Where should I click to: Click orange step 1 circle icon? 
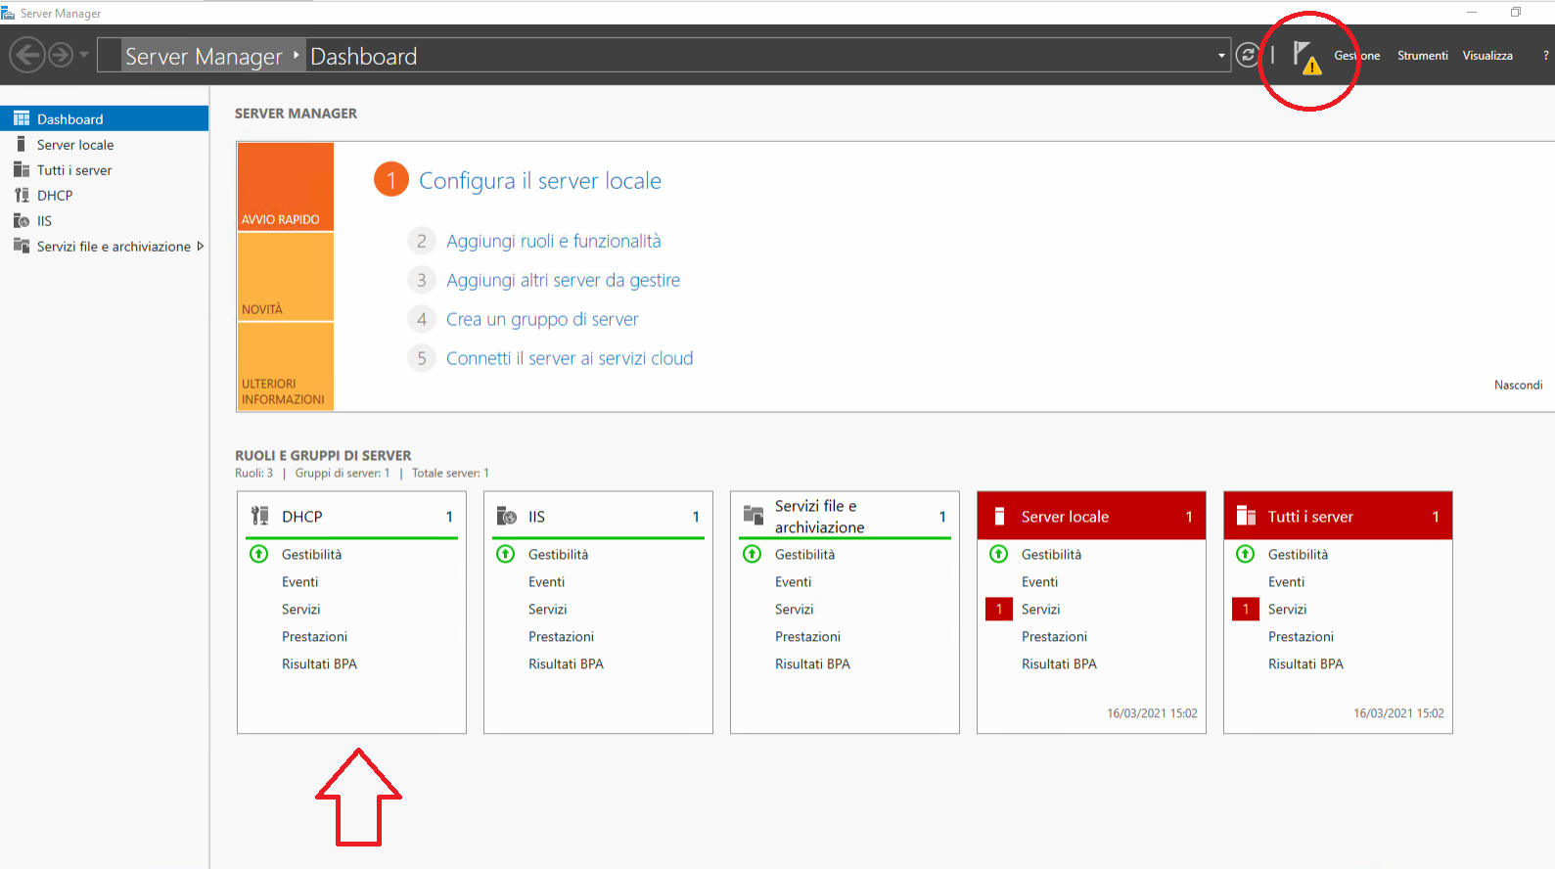[391, 179]
